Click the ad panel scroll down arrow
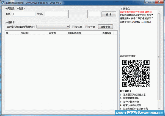Image resolution: width=165 pixels, height=116 pixels. [159, 108]
